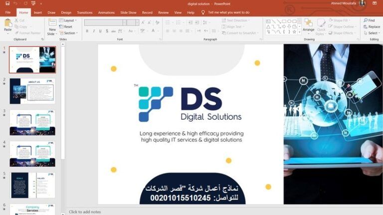Select the Triangle shape in the gallery
383x215 pixels.
pos(268,26)
